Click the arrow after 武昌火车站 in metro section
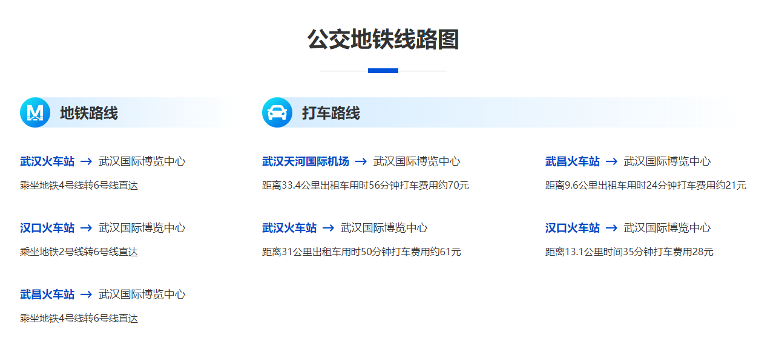The image size is (779, 347). (x=87, y=294)
